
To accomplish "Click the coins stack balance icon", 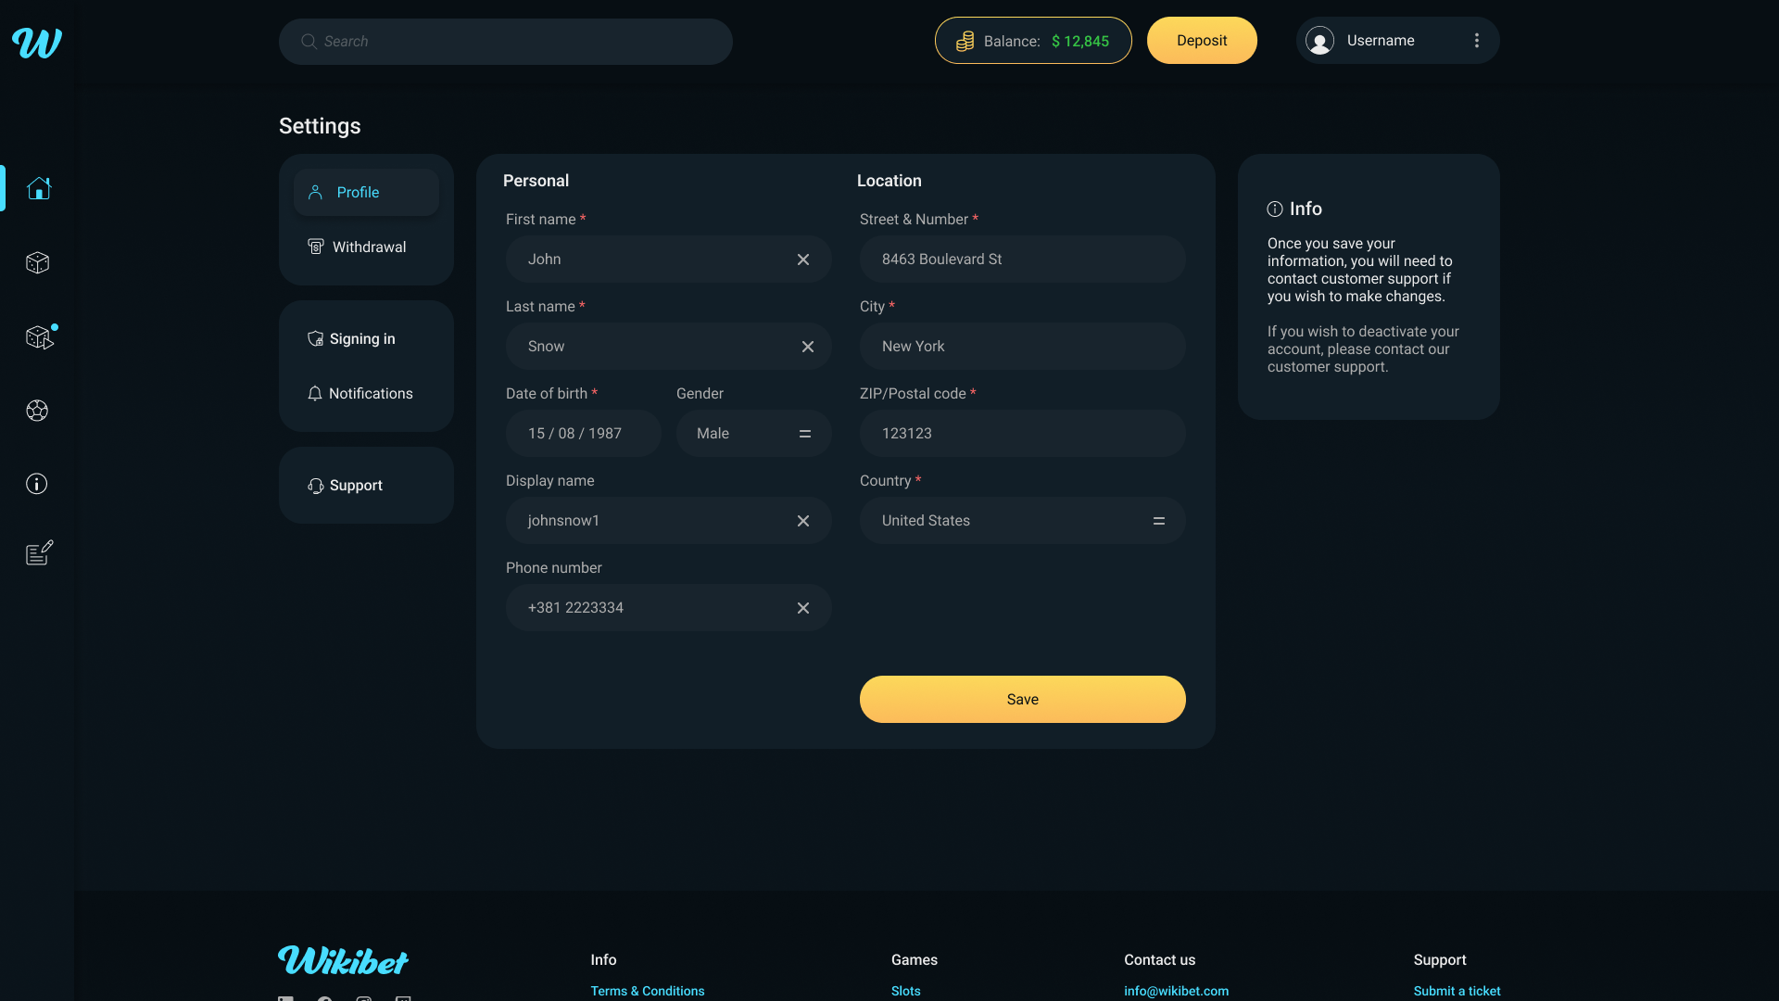I will coord(965,41).
